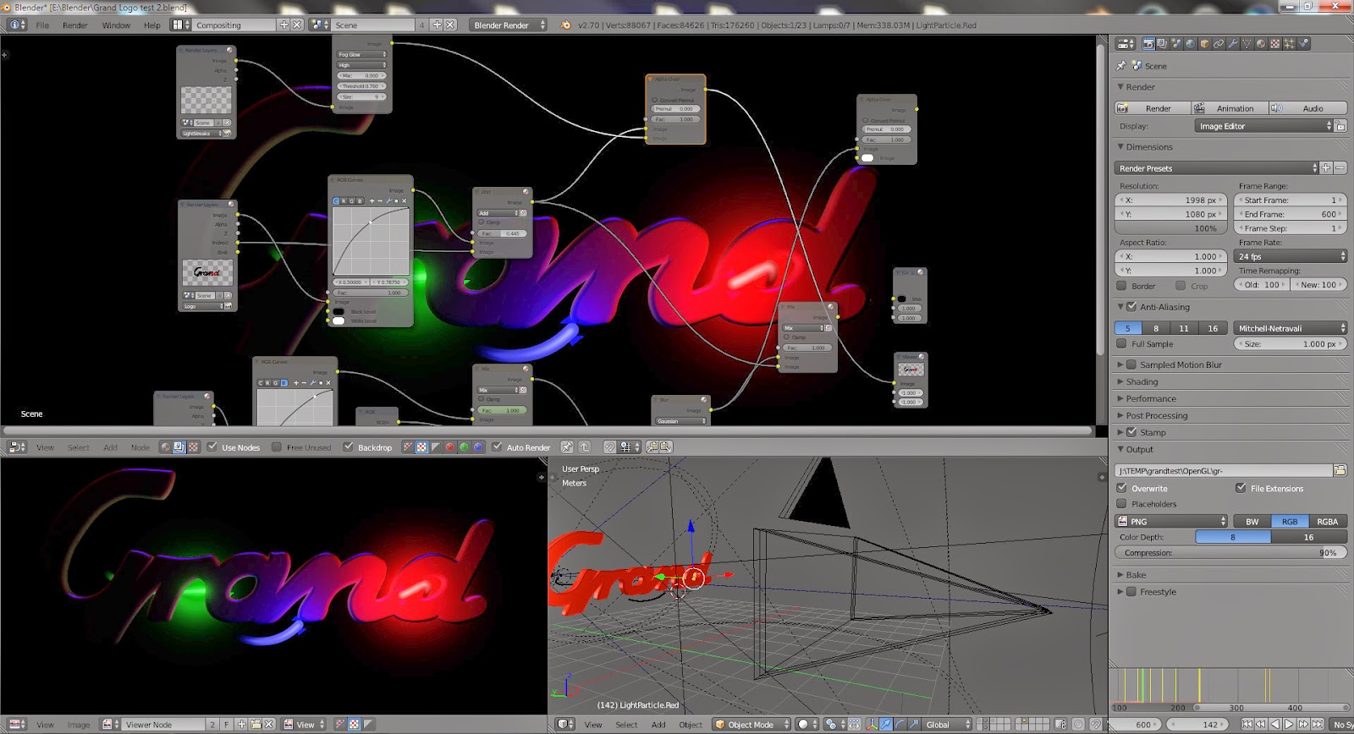Open the File menu

[42, 25]
